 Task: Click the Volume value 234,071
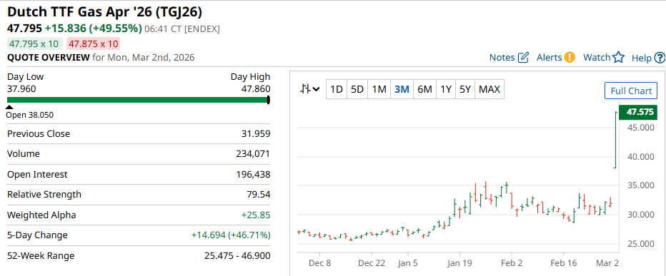pyautogui.click(x=253, y=154)
